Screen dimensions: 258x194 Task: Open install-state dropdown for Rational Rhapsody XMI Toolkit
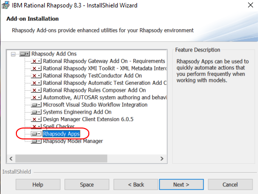[x=36, y=68]
